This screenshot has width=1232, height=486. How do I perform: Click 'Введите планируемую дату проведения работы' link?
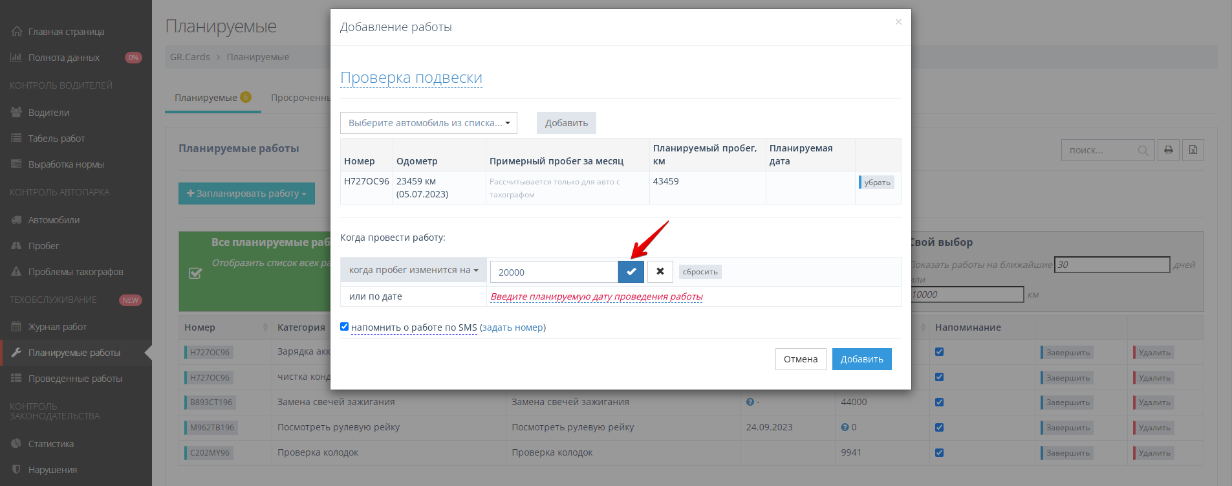(x=596, y=297)
